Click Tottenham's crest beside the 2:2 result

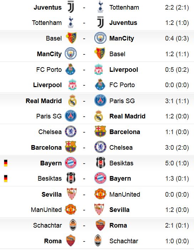[100, 7]
